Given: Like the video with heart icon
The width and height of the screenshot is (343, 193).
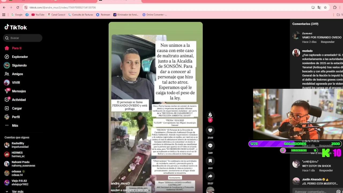Looking at the screenshot, I should tap(210, 130).
